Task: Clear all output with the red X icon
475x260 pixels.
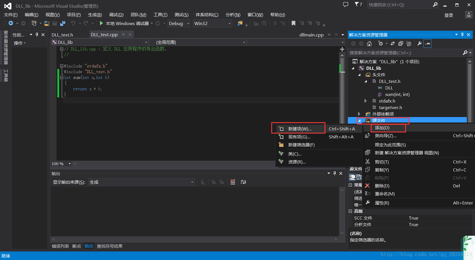Action: 233,182
